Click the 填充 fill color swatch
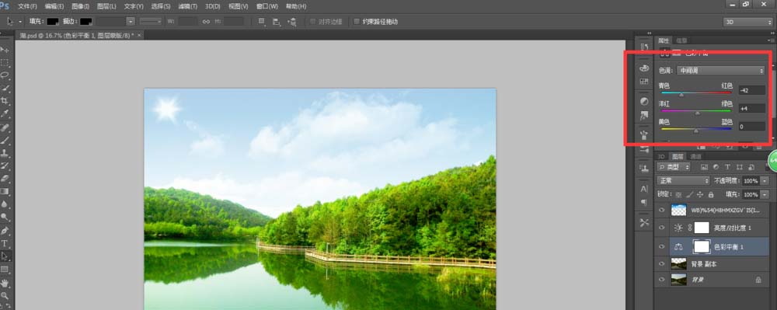Image resolution: width=777 pixels, height=310 pixels. (53, 22)
